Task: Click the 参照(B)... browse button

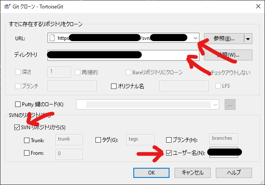Action: pos(224,39)
